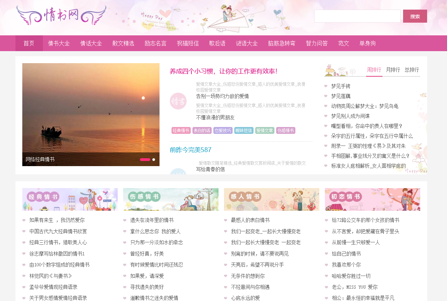Click the pink 情書 round icon
This screenshot has height=301, width=447.
[x=178, y=101]
